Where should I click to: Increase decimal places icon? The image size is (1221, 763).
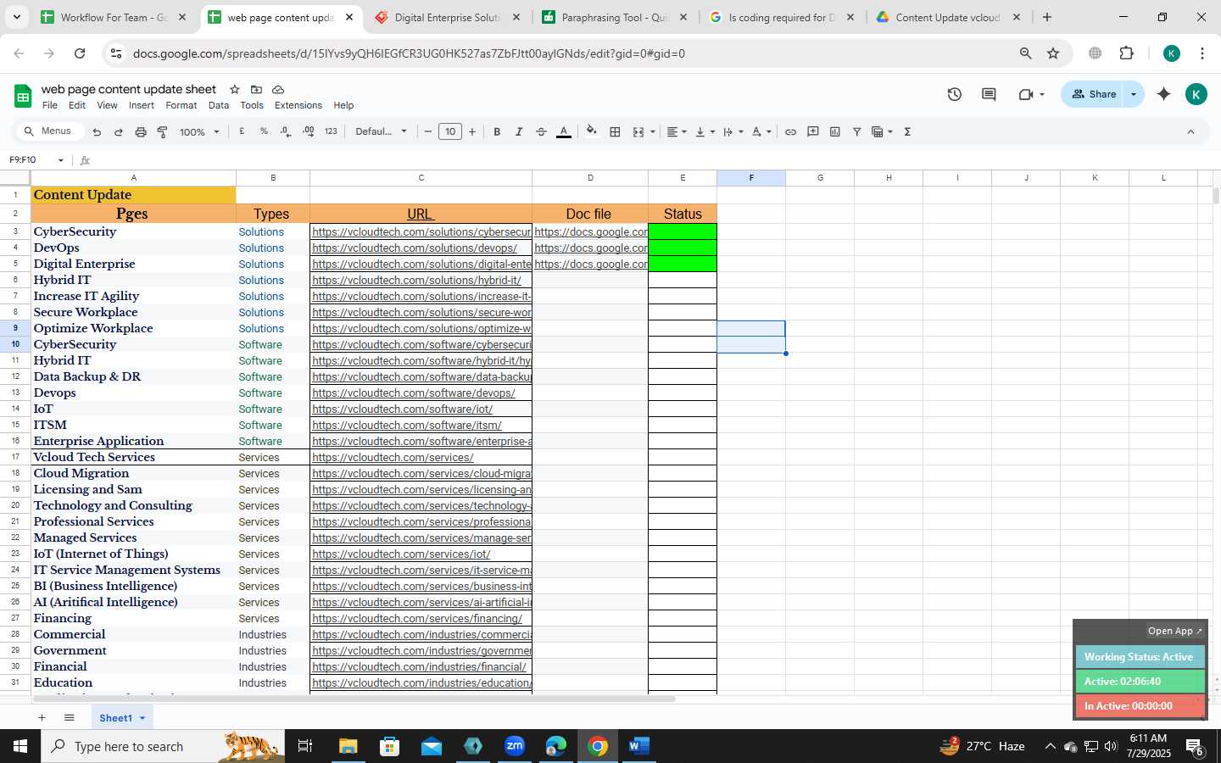pos(308,131)
